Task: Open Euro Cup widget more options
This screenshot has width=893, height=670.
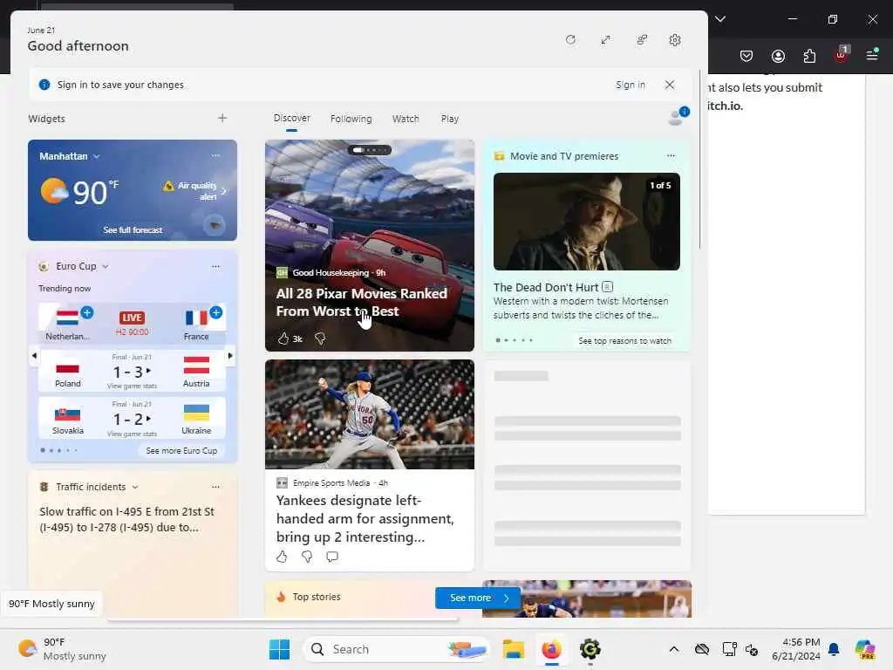Action: [215, 266]
